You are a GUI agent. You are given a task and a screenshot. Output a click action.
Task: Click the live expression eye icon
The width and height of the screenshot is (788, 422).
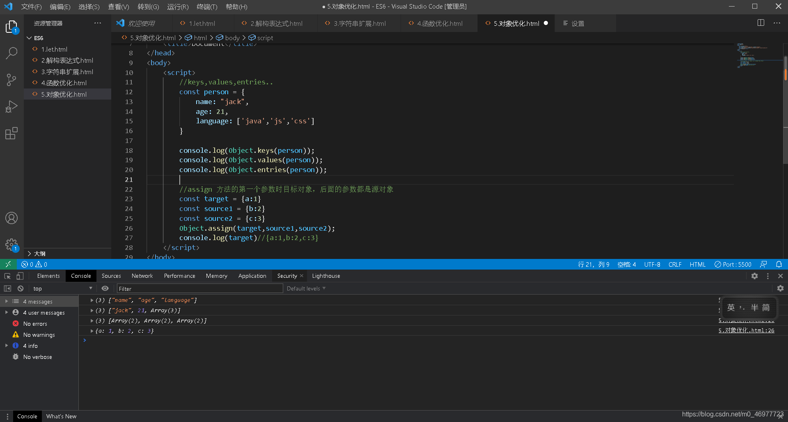[x=105, y=288]
